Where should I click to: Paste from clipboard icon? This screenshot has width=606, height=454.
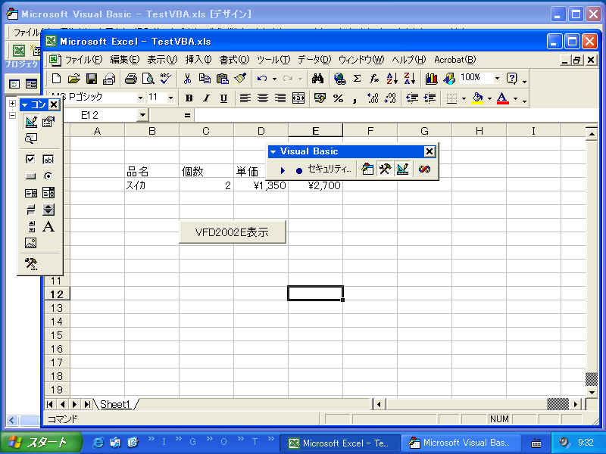222,79
